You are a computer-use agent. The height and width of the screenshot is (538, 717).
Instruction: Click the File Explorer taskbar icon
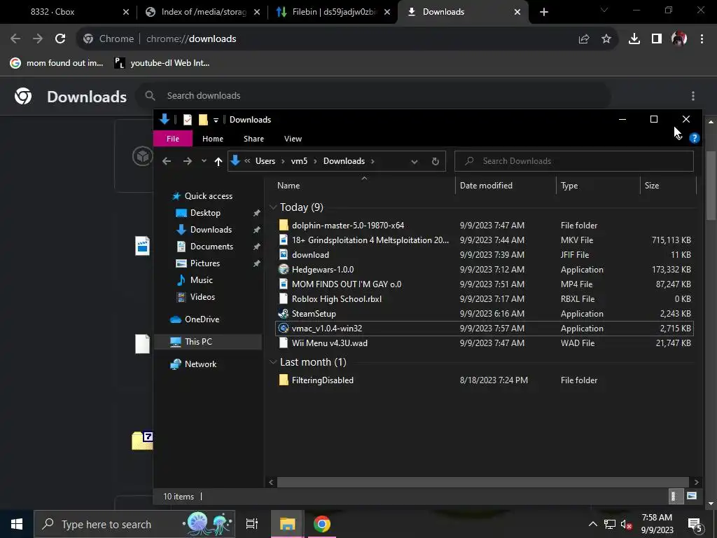tap(287, 524)
